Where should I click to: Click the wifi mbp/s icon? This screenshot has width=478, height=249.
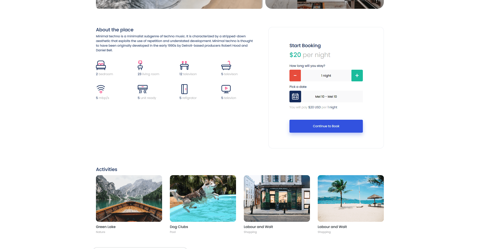101,89
